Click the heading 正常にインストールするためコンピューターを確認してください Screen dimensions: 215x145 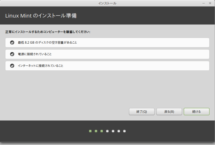[48, 32]
